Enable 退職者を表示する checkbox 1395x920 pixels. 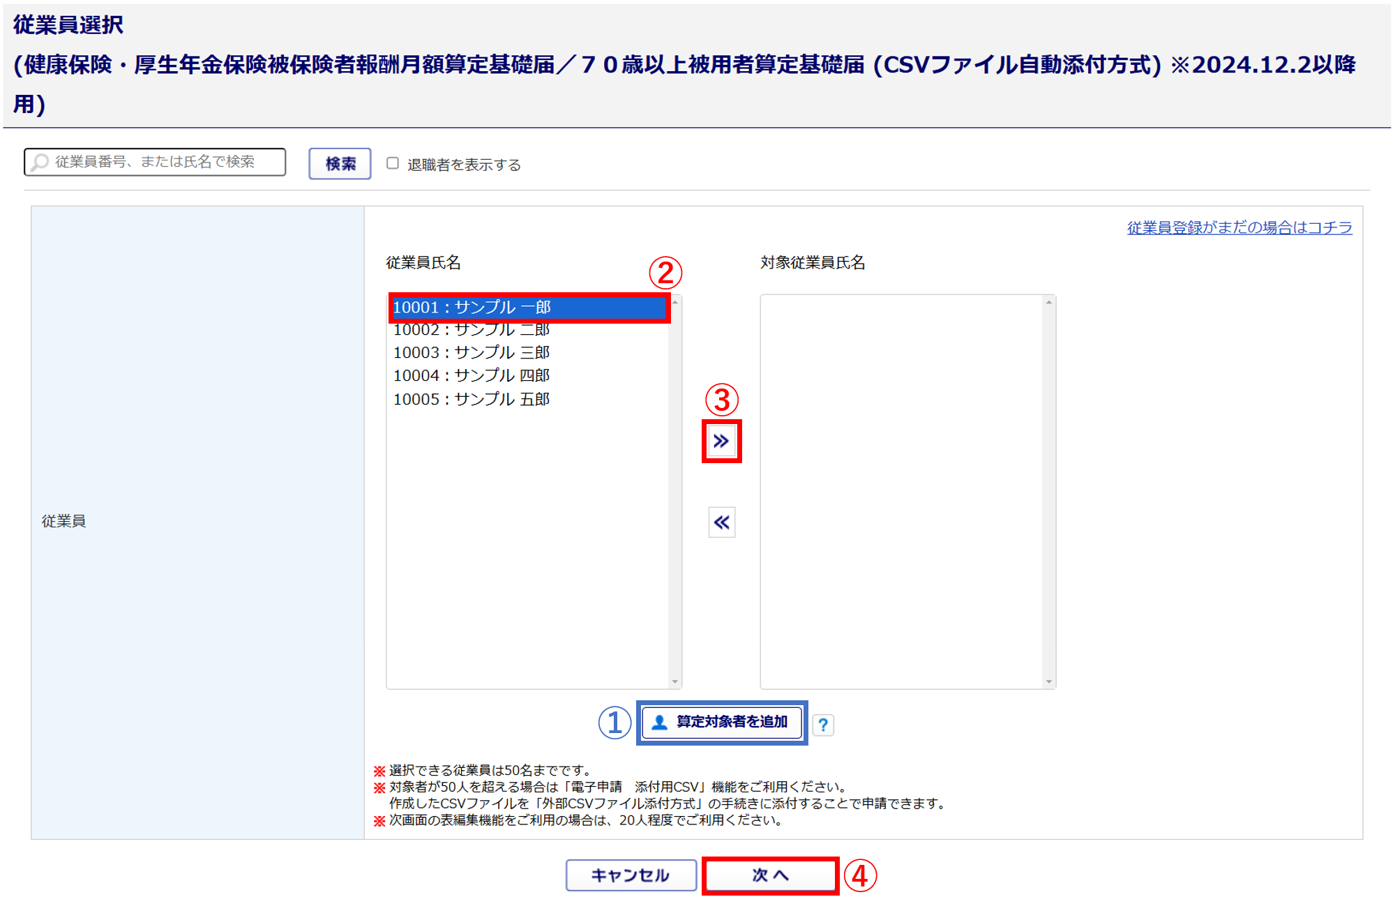393,163
